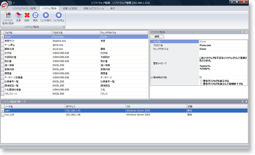
Task: Select the 契約書 job name cell
Action: (x=28, y=61)
